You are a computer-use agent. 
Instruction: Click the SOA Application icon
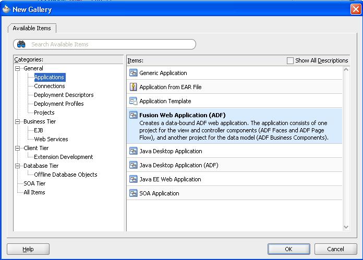[x=133, y=193]
